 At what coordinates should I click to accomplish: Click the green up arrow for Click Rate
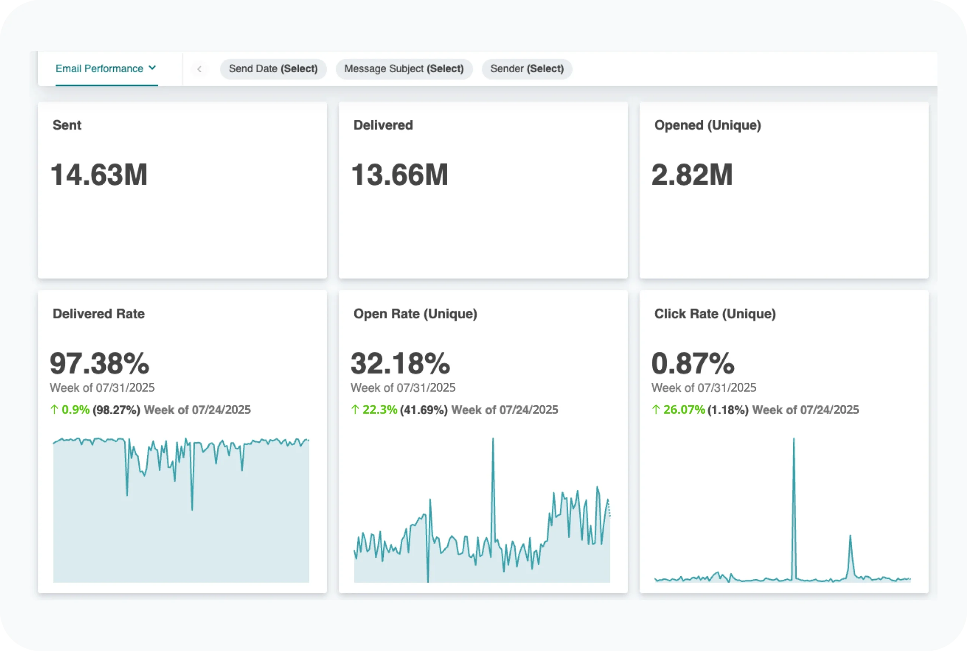pyautogui.click(x=656, y=410)
